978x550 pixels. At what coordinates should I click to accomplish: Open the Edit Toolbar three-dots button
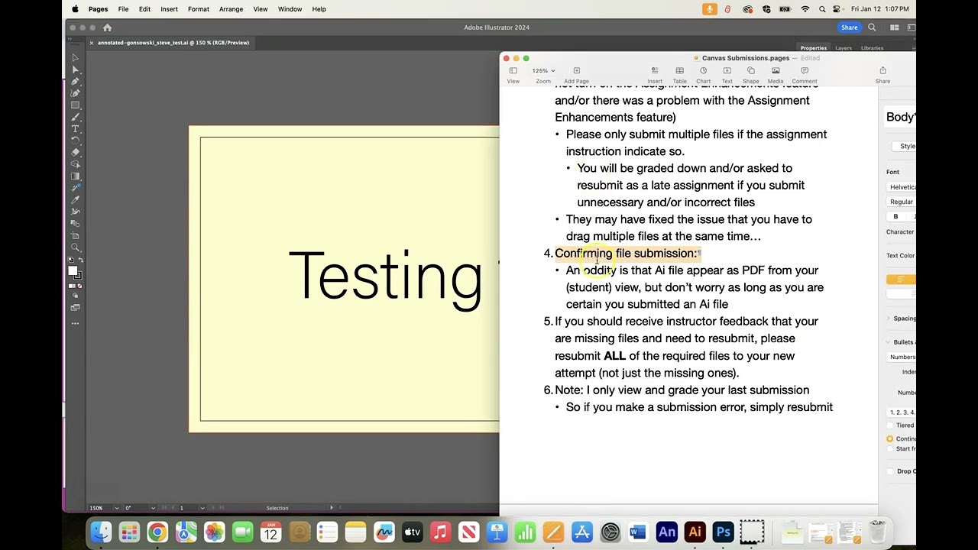(75, 323)
